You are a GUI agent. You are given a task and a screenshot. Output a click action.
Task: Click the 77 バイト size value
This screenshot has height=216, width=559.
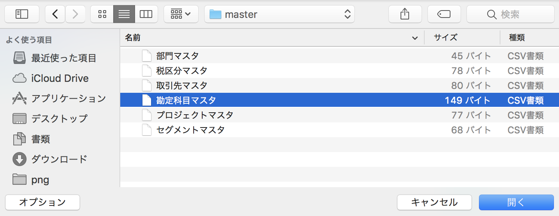(471, 115)
